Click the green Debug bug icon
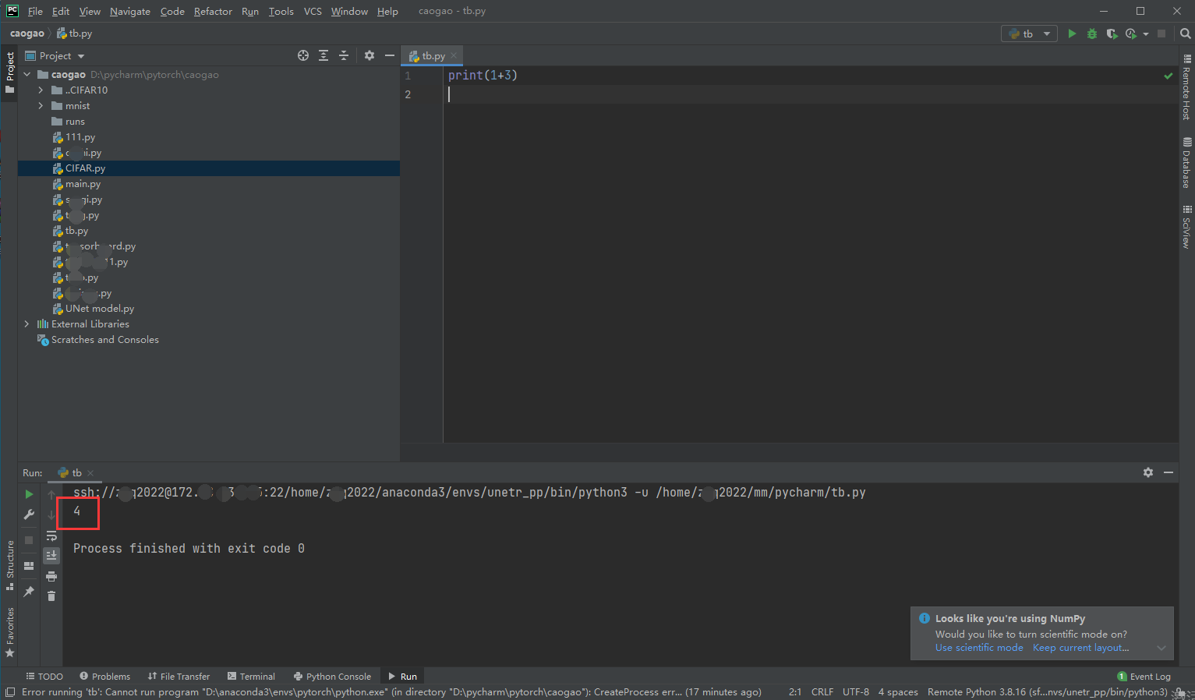 (1092, 34)
